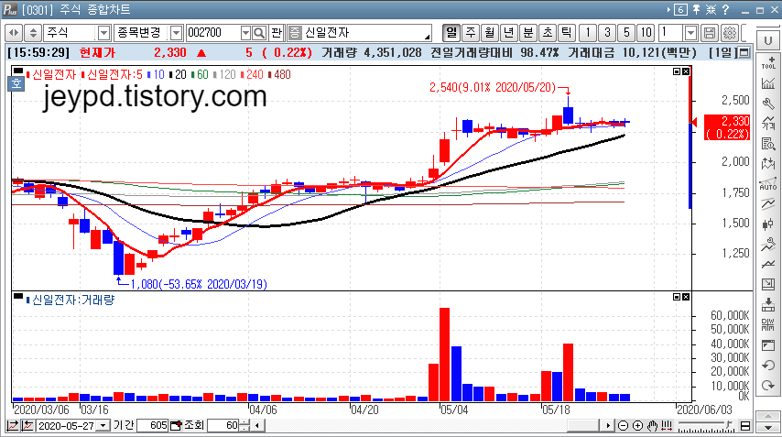This screenshot has width=782, height=437.
Task: Click the chart zoom-in plus icon
Action: 638,425
